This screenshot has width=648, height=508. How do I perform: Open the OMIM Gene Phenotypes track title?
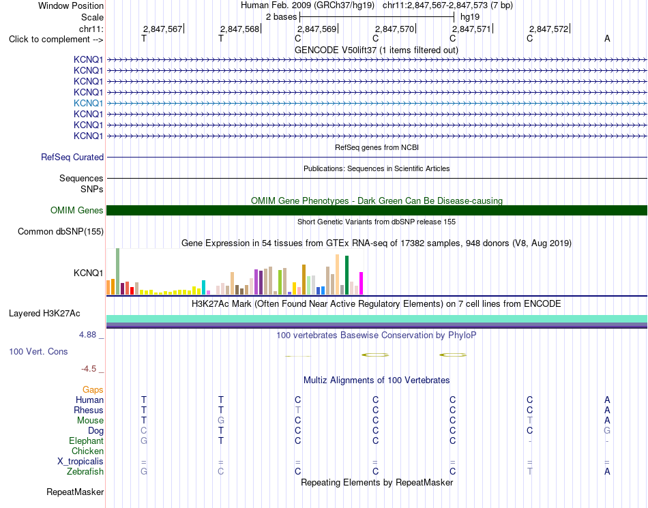(377, 200)
